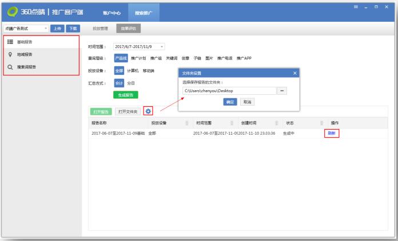This screenshot has height=241, width=398.
Task: Click the blue gear folder settings icon
Action: pos(148,111)
